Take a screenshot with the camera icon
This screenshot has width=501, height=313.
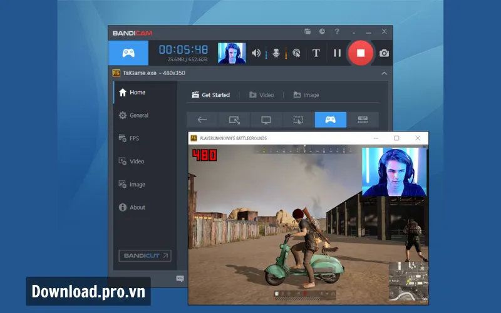pyautogui.click(x=384, y=53)
